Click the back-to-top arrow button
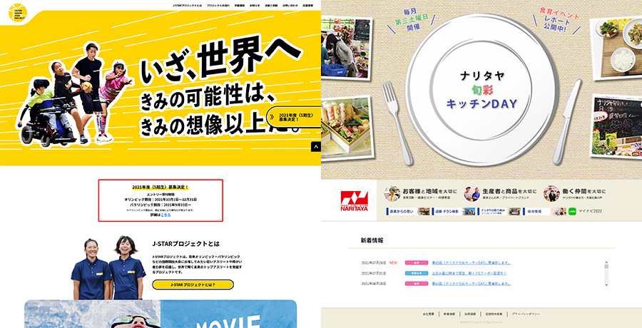Screen dimensions: 642x328 pos(316,147)
